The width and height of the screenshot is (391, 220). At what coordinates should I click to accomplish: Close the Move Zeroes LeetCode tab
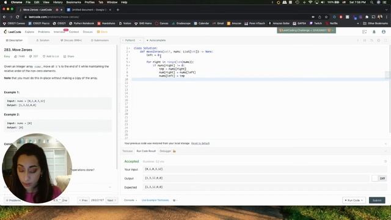click(61, 10)
